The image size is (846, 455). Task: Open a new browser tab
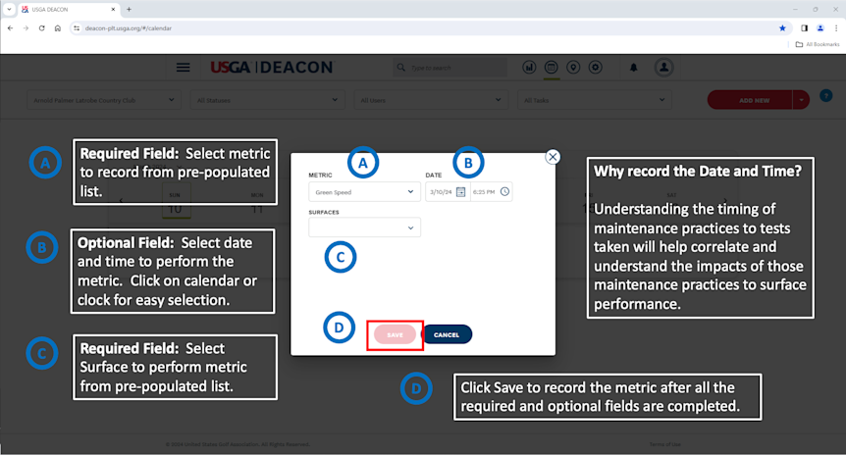pos(129,9)
